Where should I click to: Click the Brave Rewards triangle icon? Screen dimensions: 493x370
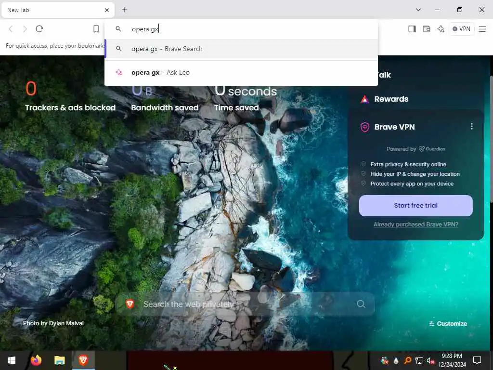364,99
